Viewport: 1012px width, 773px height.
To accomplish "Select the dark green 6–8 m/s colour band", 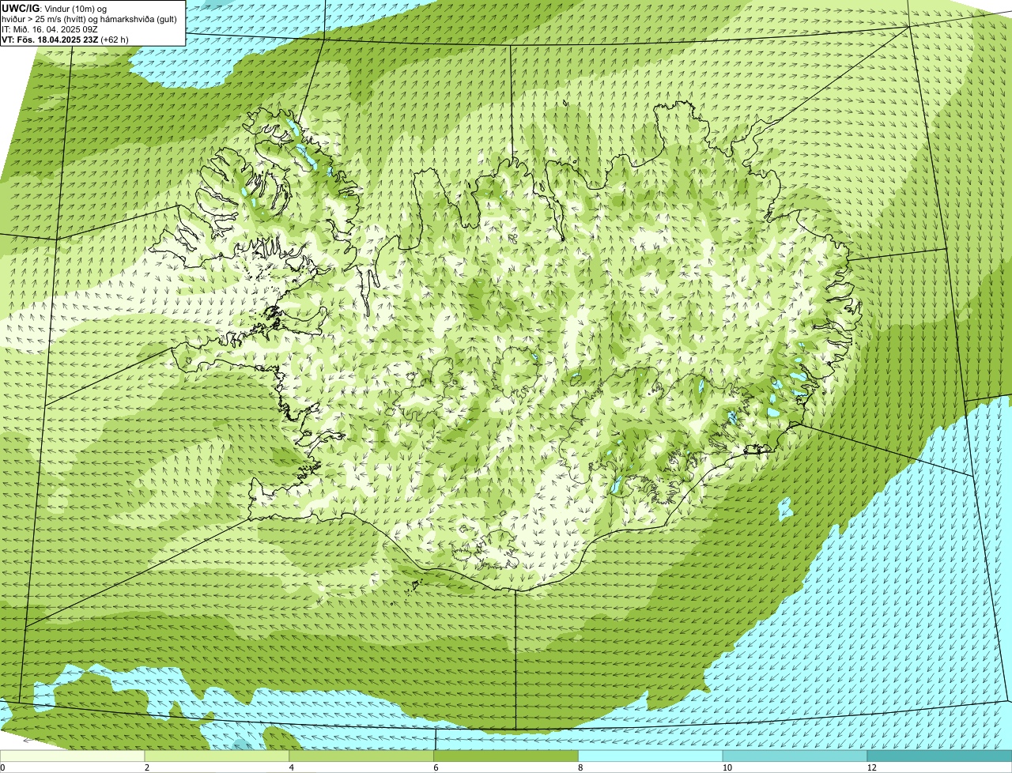I will pyautogui.click(x=507, y=756).
